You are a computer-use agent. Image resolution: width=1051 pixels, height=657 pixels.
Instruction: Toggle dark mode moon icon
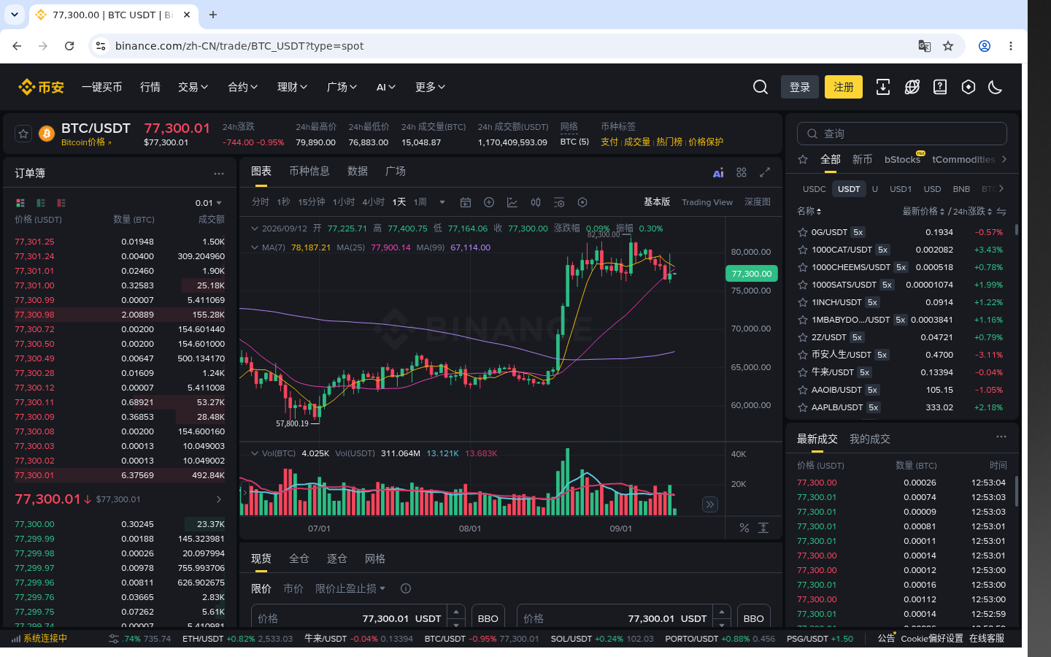(996, 87)
